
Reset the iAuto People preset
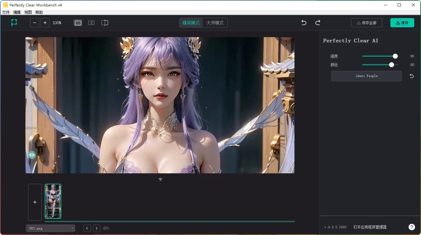pos(412,76)
